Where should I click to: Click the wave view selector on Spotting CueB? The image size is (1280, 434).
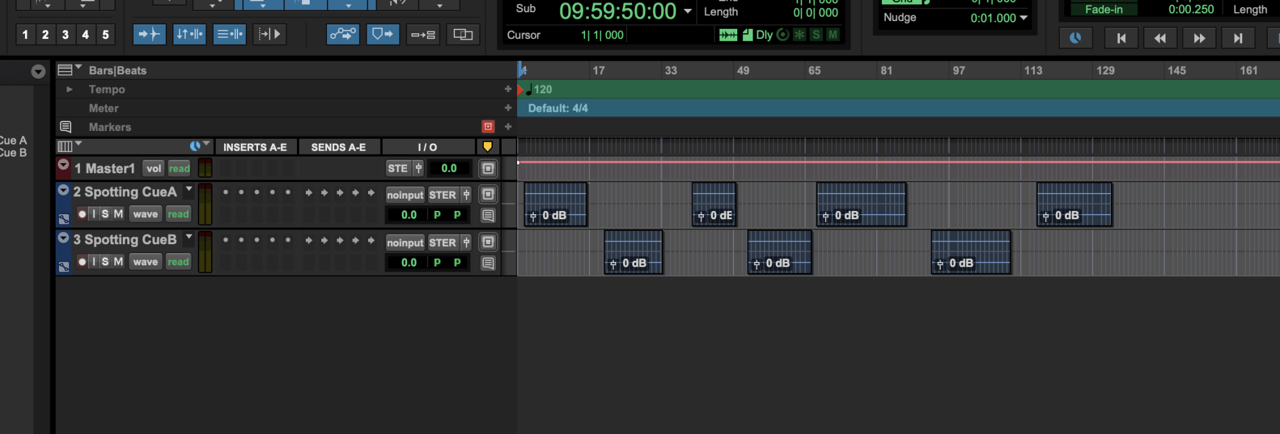point(145,261)
